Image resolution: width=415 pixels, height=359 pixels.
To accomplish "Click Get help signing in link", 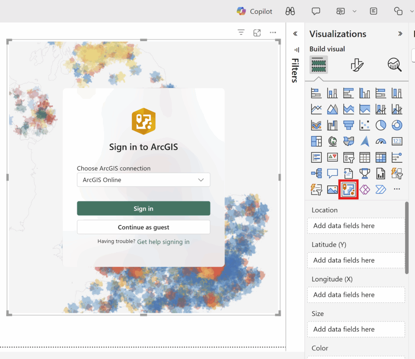I will coord(163,242).
